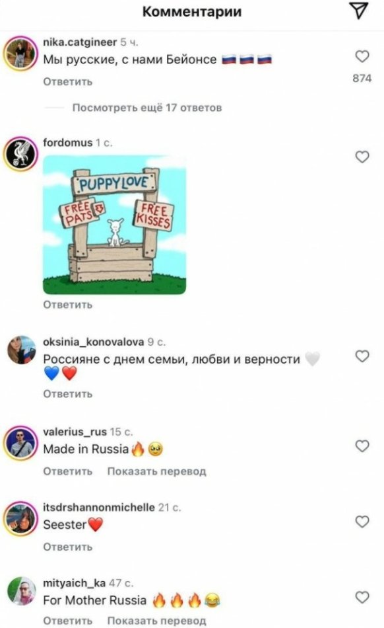Open fordomus's profile picture
The height and width of the screenshot is (628, 384).
click(20, 154)
